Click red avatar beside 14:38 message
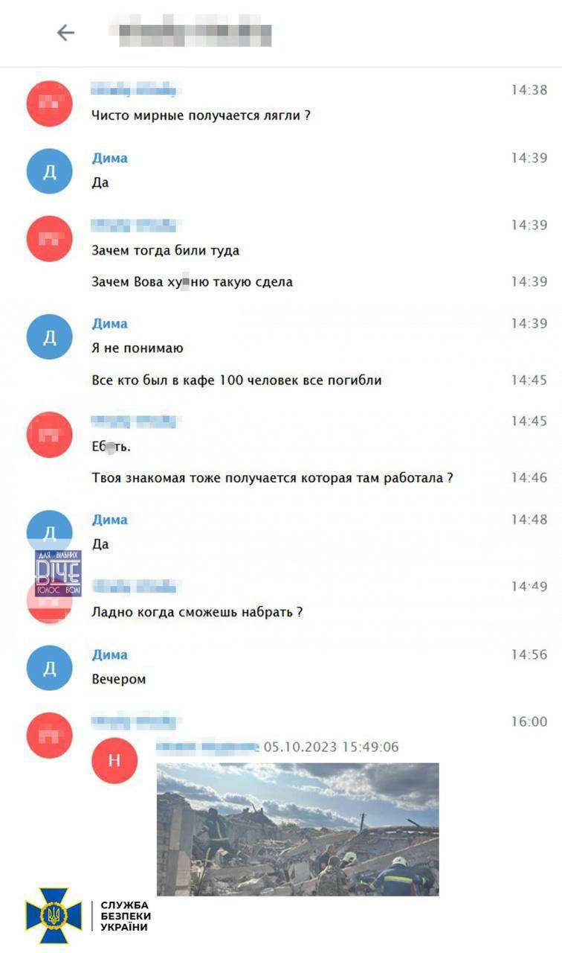This screenshot has height=953, width=562. [50, 103]
